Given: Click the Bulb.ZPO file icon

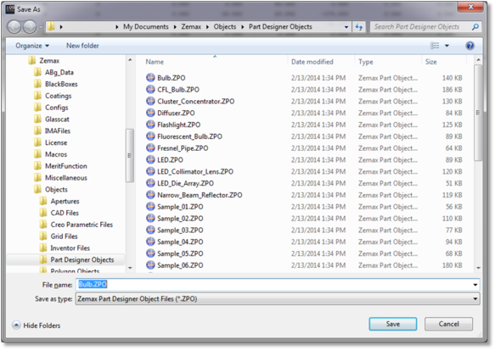Looking at the screenshot, I should pyautogui.click(x=150, y=77).
